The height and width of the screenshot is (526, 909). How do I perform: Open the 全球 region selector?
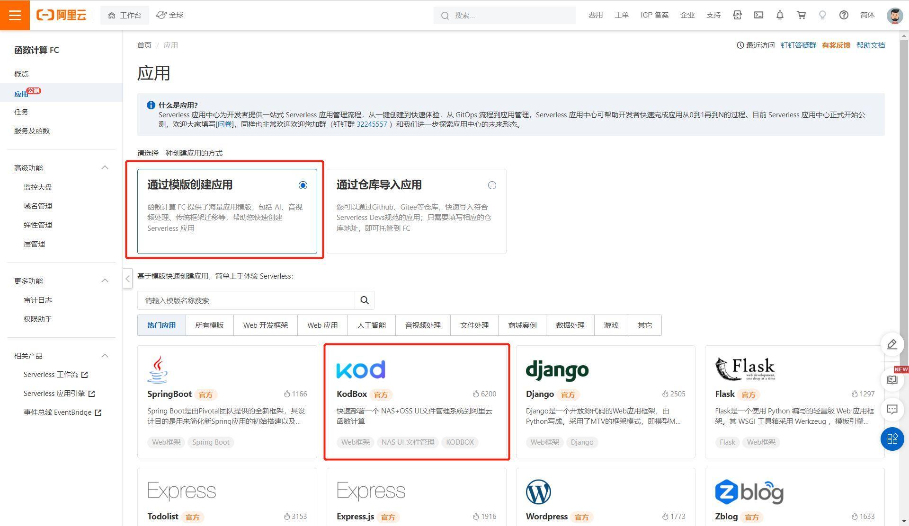pyautogui.click(x=170, y=15)
